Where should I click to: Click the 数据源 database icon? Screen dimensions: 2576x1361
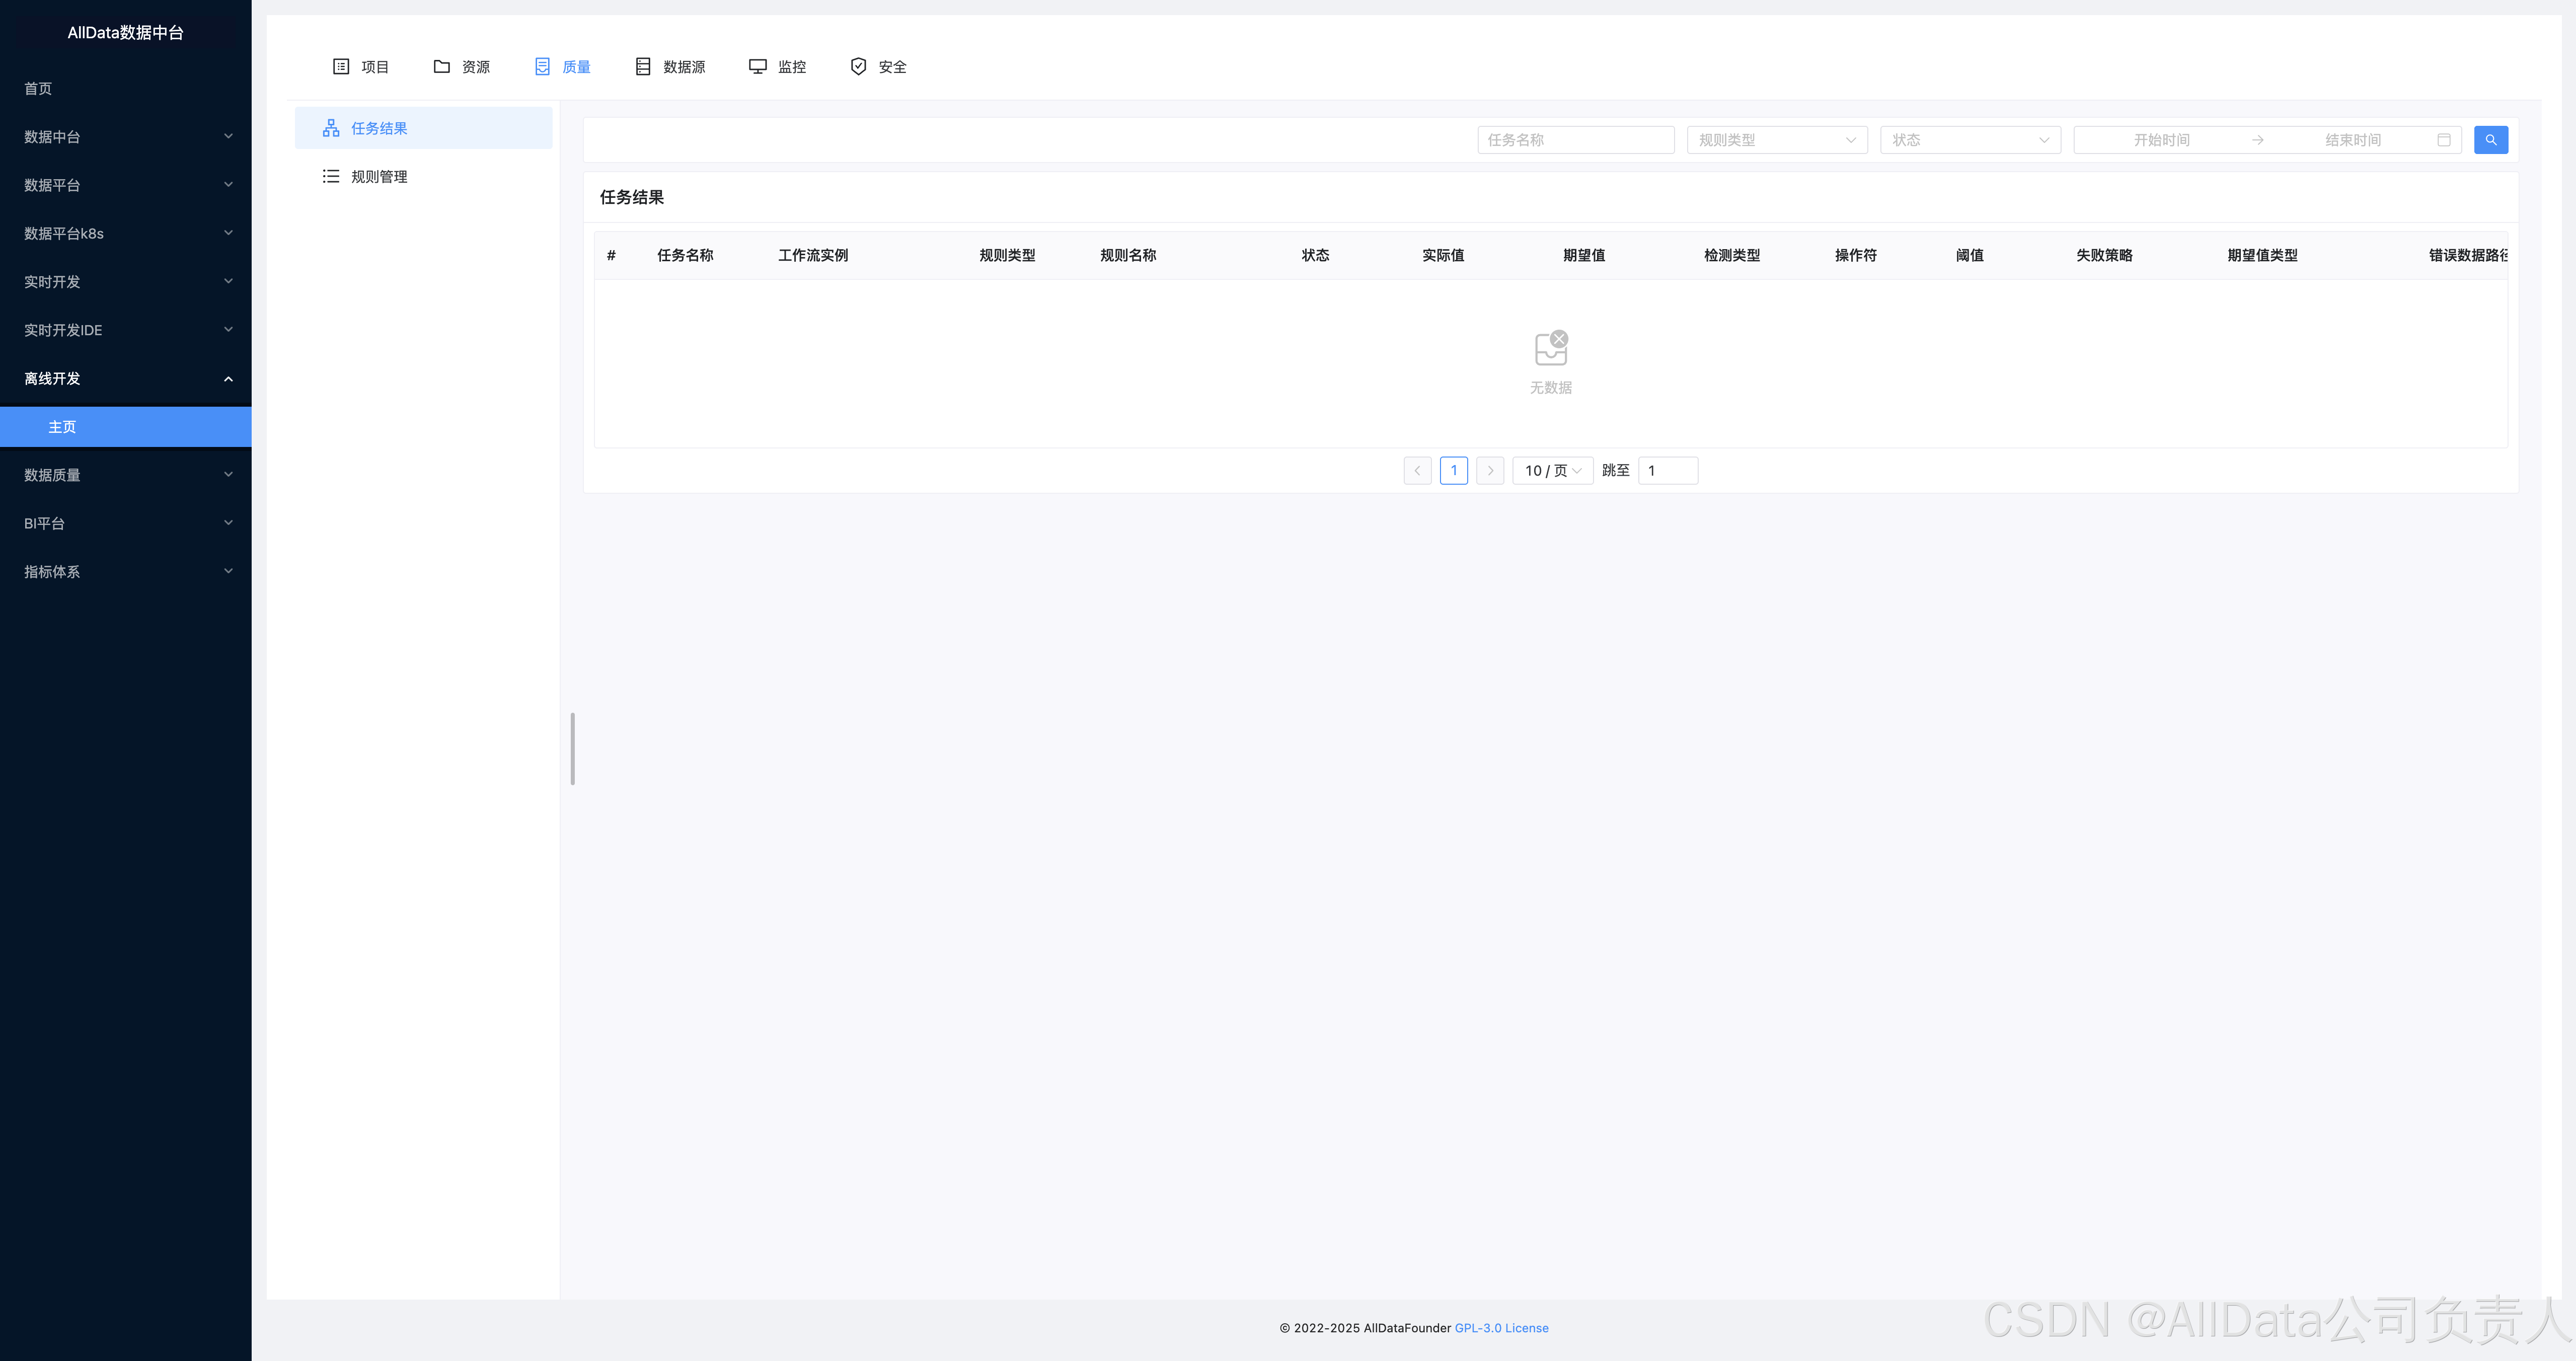point(643,67)
